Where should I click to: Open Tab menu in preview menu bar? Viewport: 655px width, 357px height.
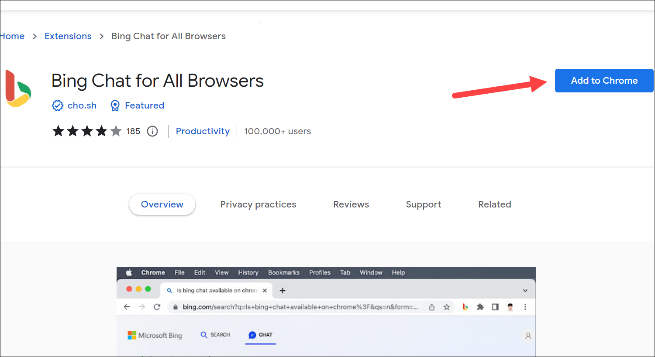(x=345, y=272)
